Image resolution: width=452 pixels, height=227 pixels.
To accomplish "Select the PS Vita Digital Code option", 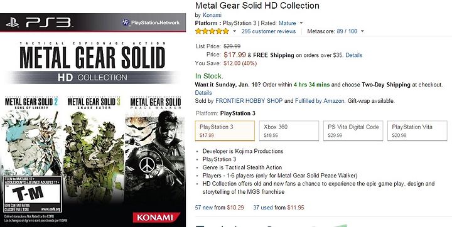I will (353, 131).
